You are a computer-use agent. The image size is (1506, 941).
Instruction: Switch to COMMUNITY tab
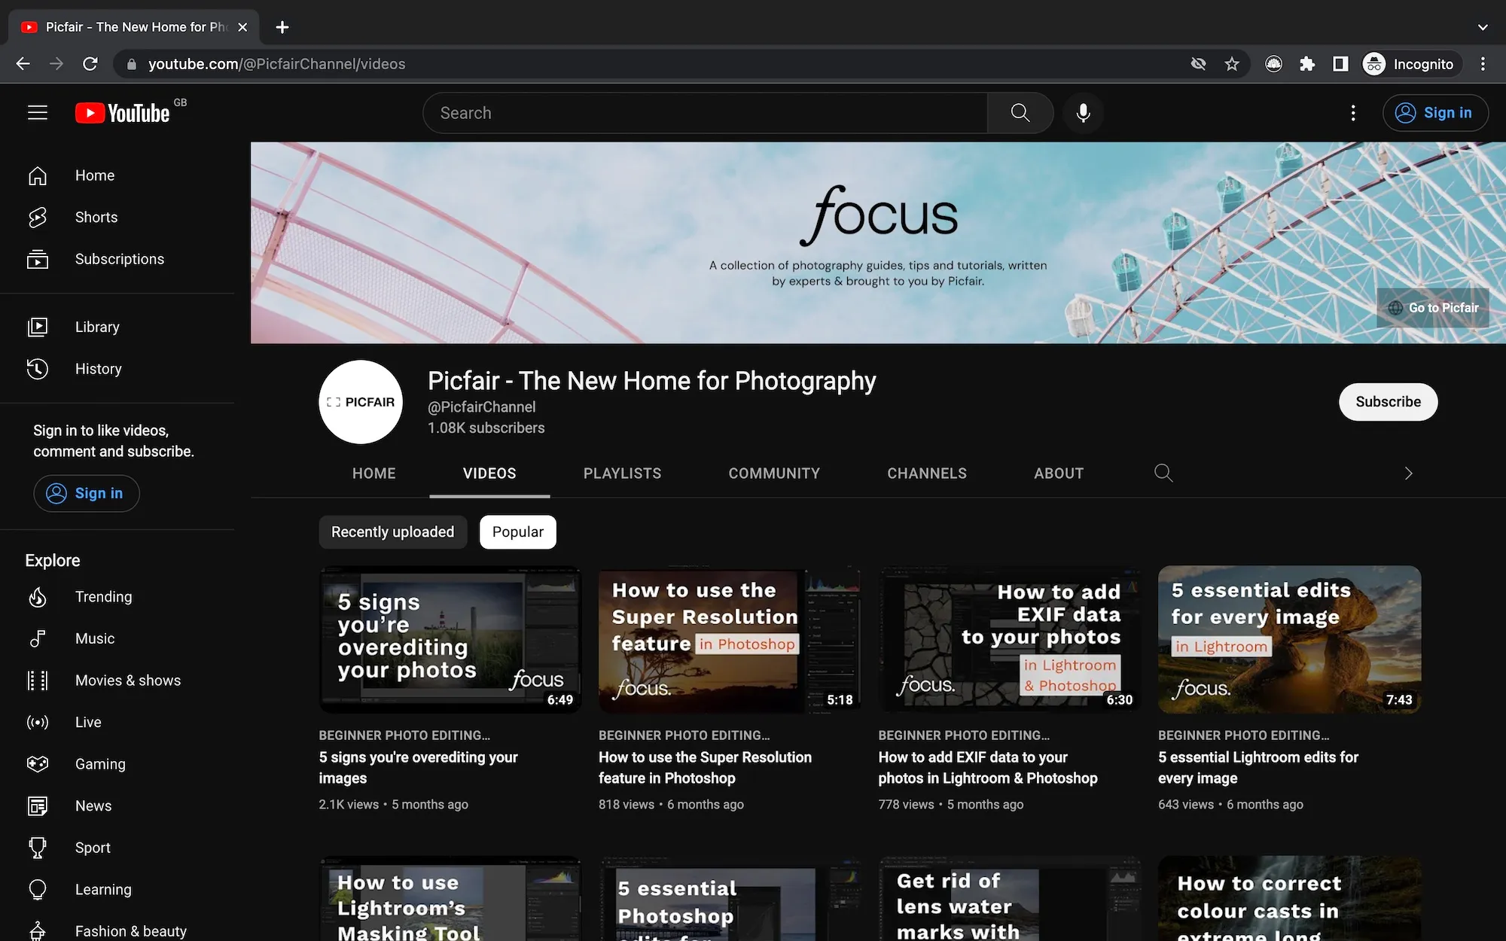(774, 474)
